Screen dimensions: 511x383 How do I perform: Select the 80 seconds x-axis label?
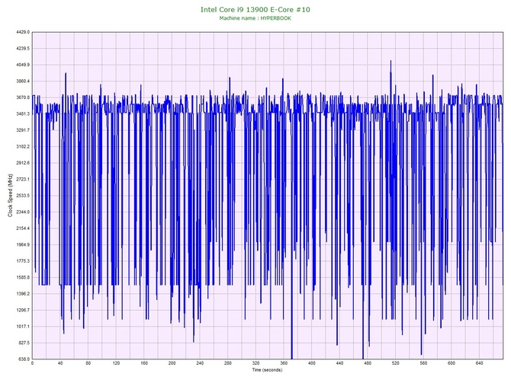coord(88,363)
